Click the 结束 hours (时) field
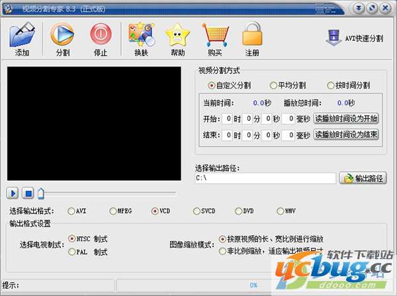This screenshot has height=296, width=397. pyautogui.click(x=227, y=135)
